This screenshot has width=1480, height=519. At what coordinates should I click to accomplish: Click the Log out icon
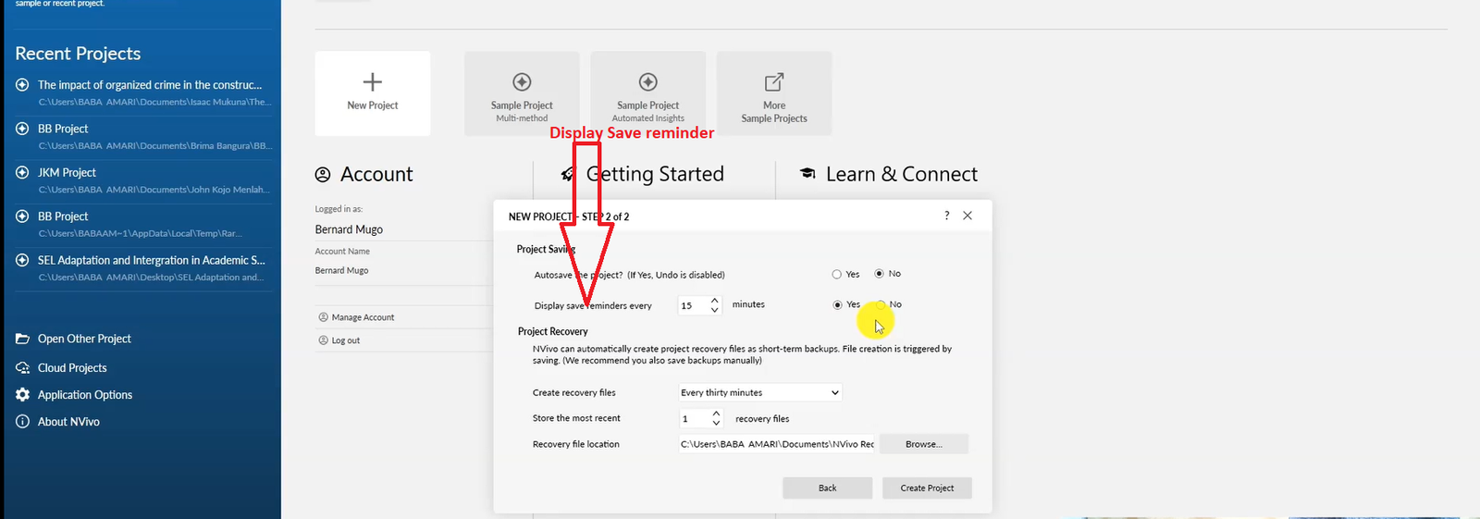(x=324, y=340)
